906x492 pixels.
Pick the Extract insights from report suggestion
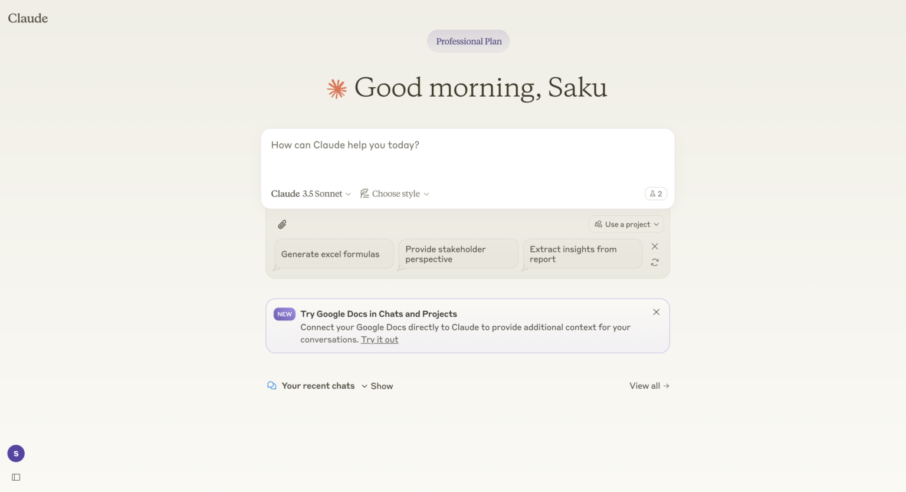pyautogui.click(x=582, y=254)
